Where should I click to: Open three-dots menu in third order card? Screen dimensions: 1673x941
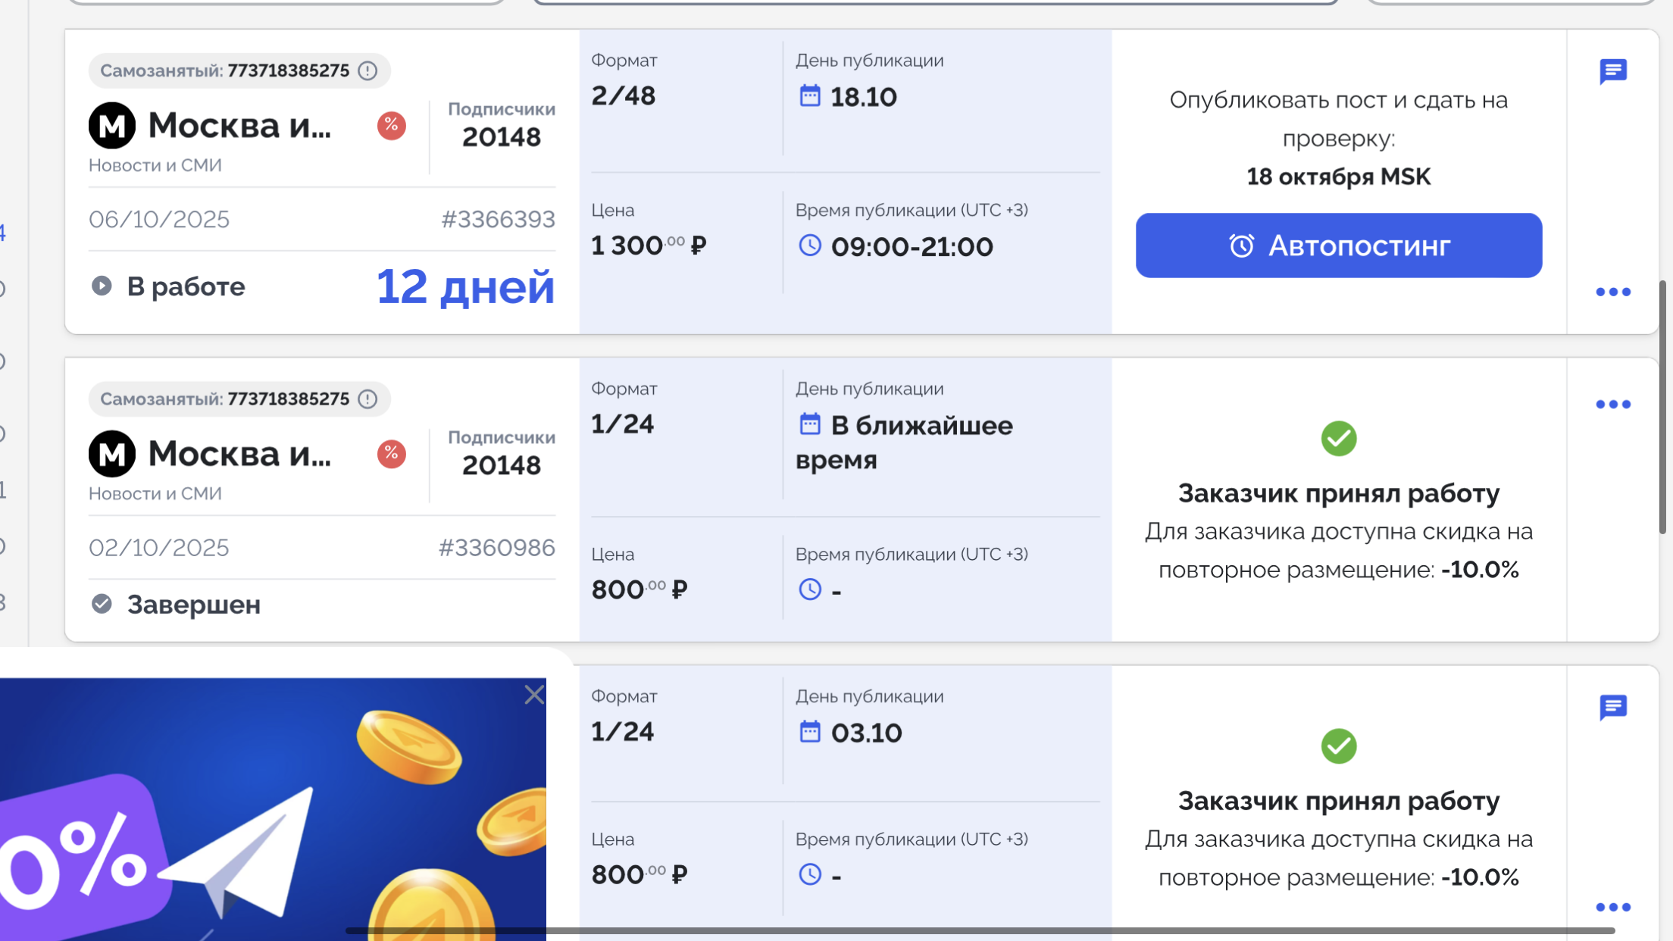click(x=1613, y=907)
